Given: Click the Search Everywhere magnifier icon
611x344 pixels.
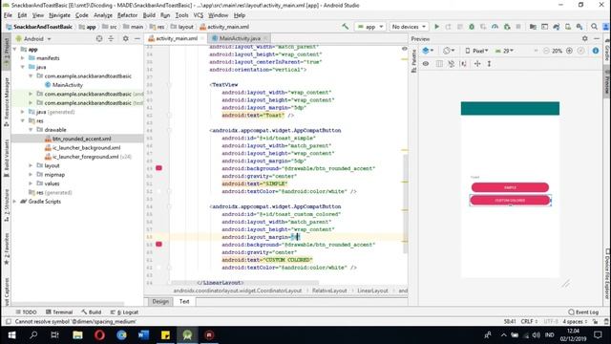Looking at the screenshot, I should tap(594, 27).
